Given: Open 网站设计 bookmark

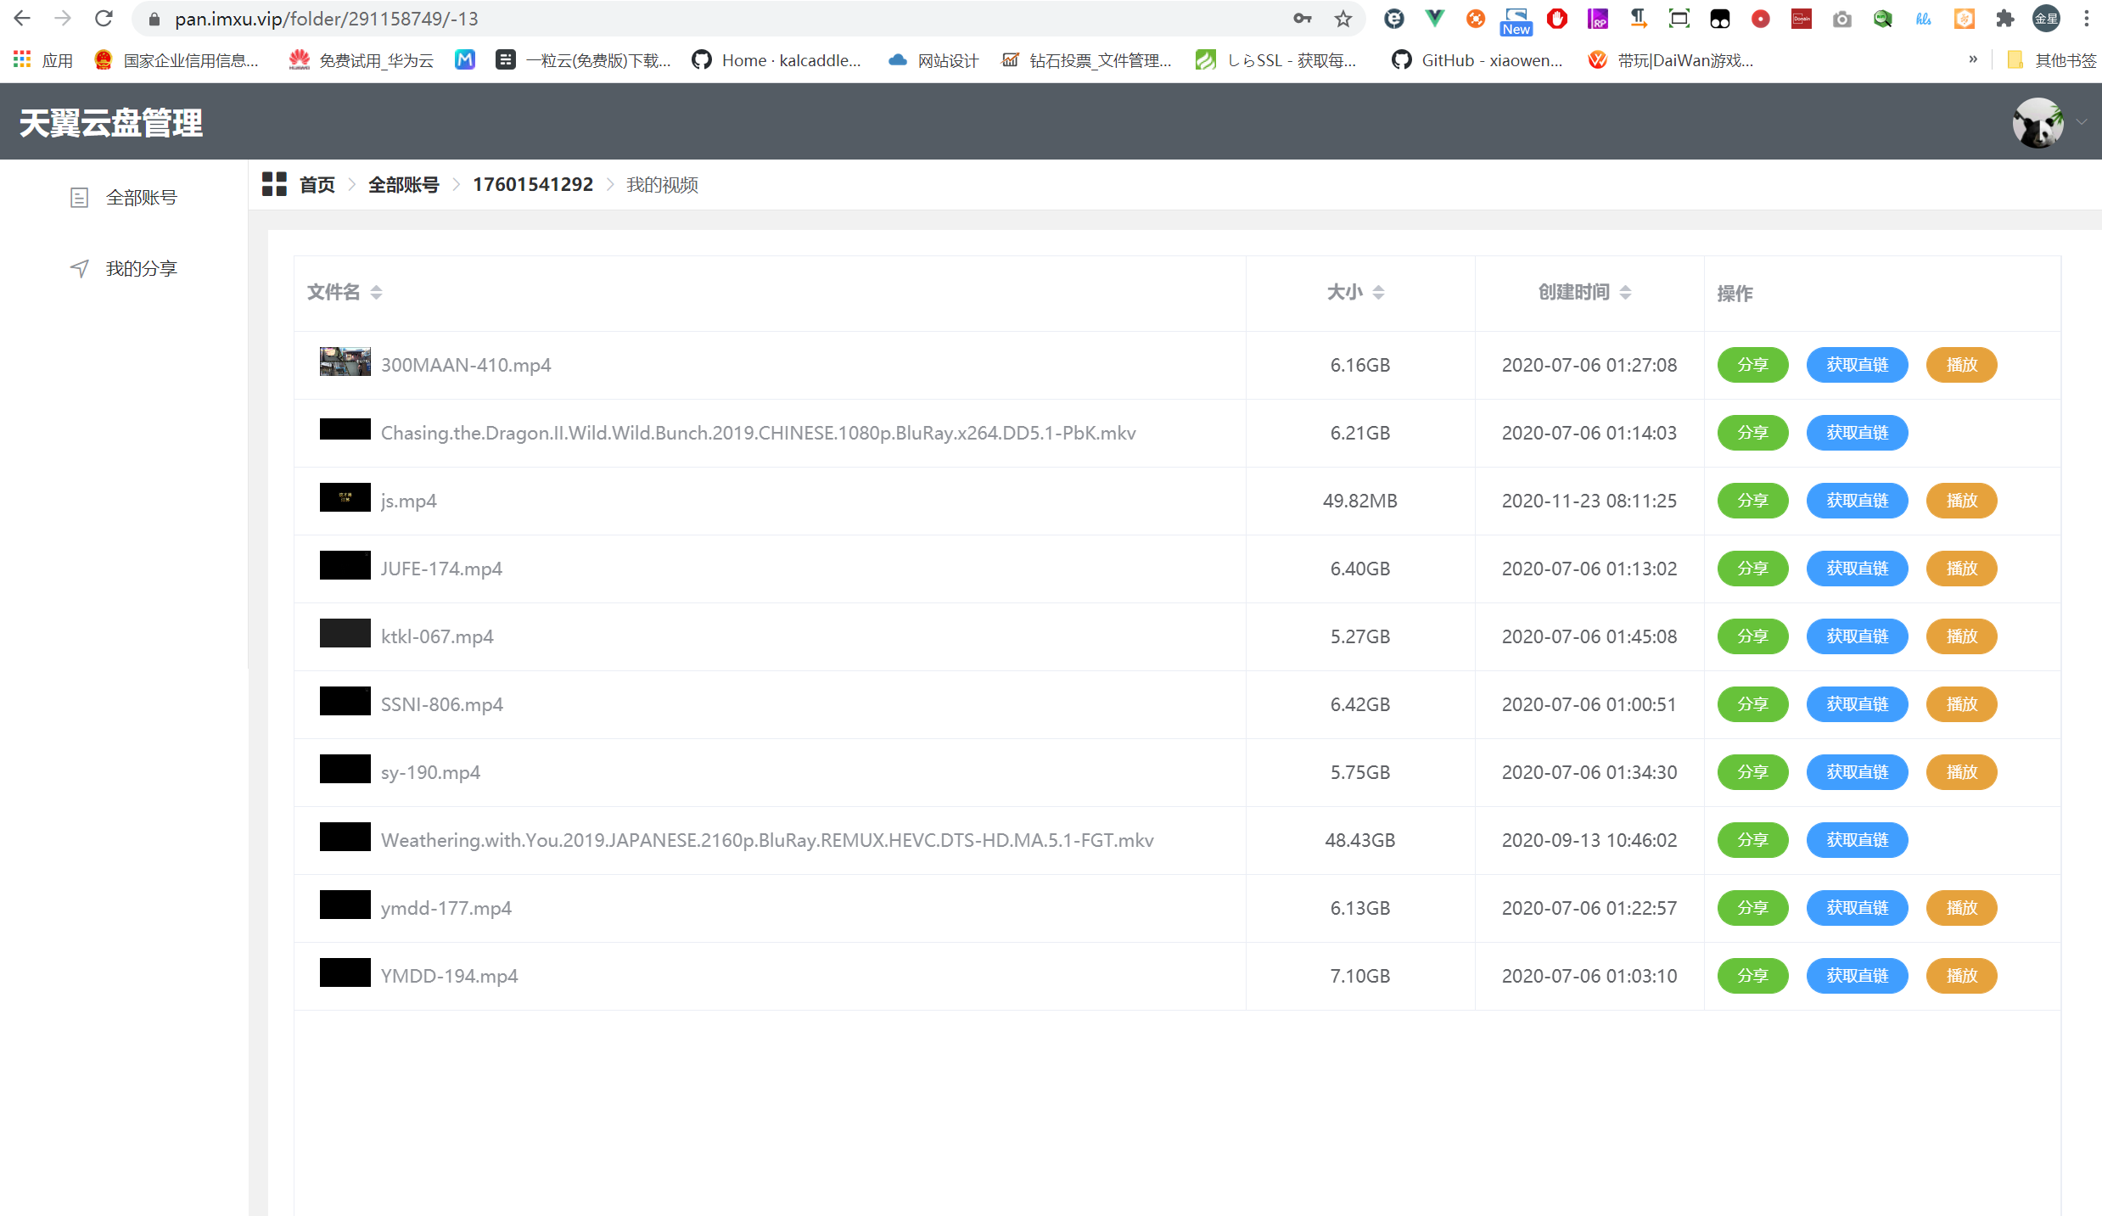Looking at the screenshot, I should pyautogui.click(x=933, y=60).
